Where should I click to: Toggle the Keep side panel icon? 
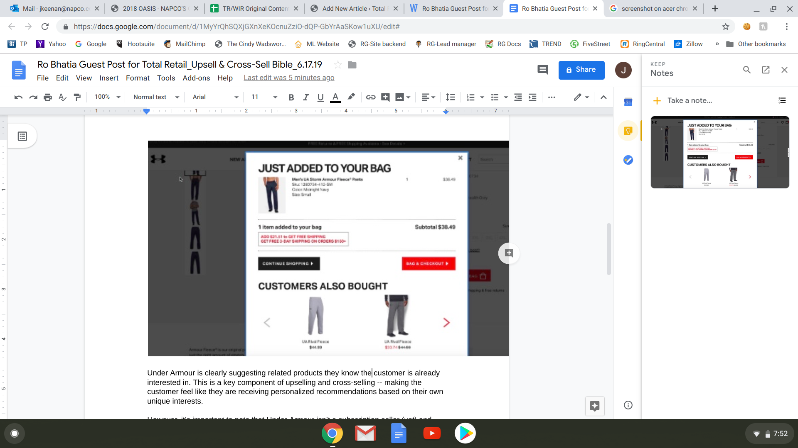click(628, 131)
